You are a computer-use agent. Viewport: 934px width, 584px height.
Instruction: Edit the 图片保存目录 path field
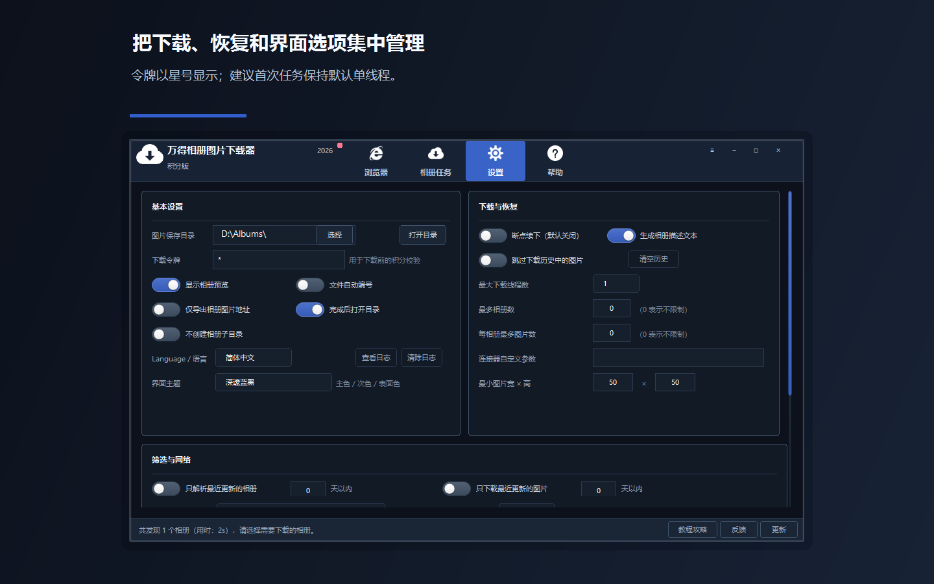(265, 234)
